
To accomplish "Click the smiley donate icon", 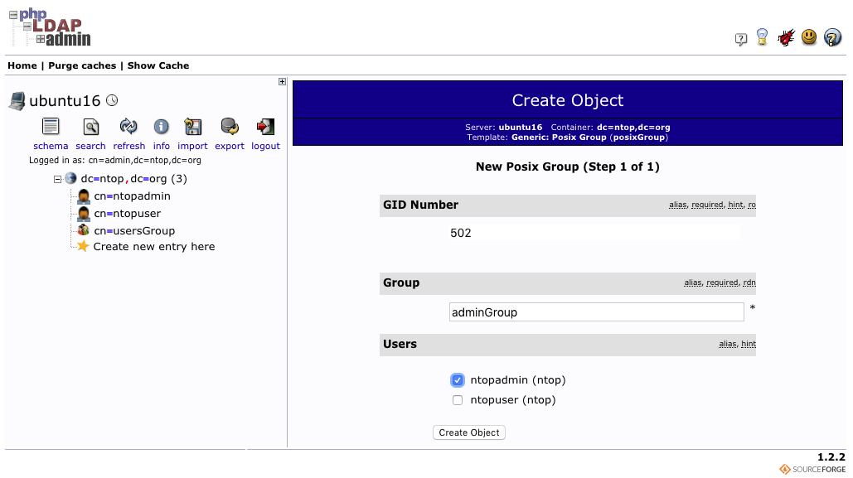I will point(809,37).
